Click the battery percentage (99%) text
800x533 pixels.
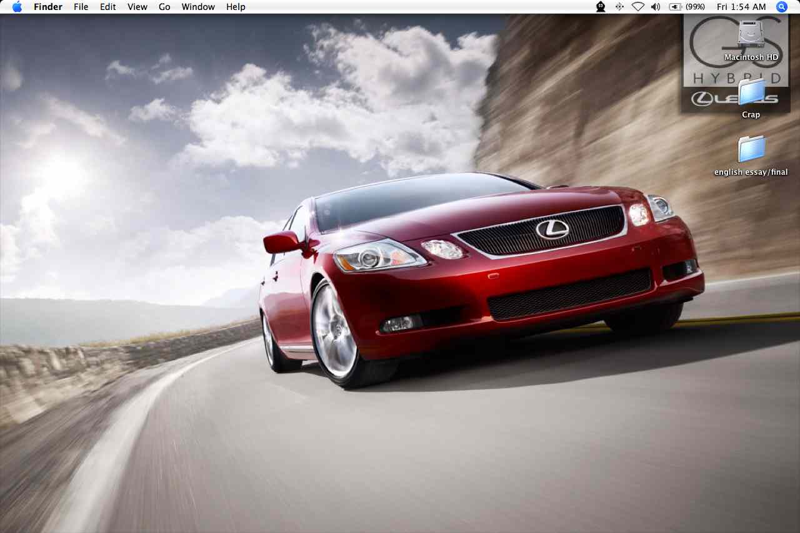(x=695, y=7)
